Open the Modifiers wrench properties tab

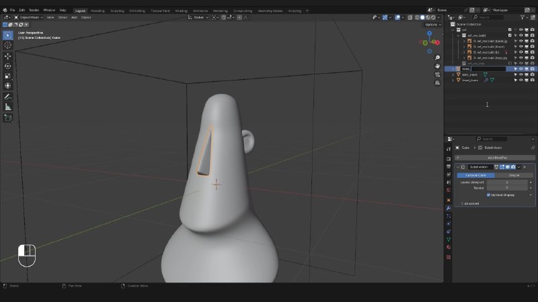tap(449, 208)
